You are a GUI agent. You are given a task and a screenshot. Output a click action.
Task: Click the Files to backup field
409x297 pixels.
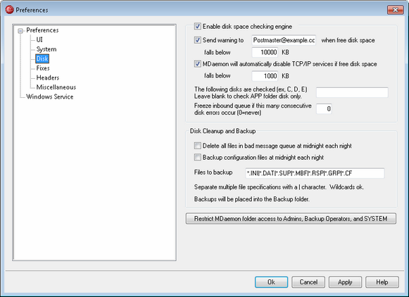click(x=315, y=173)
